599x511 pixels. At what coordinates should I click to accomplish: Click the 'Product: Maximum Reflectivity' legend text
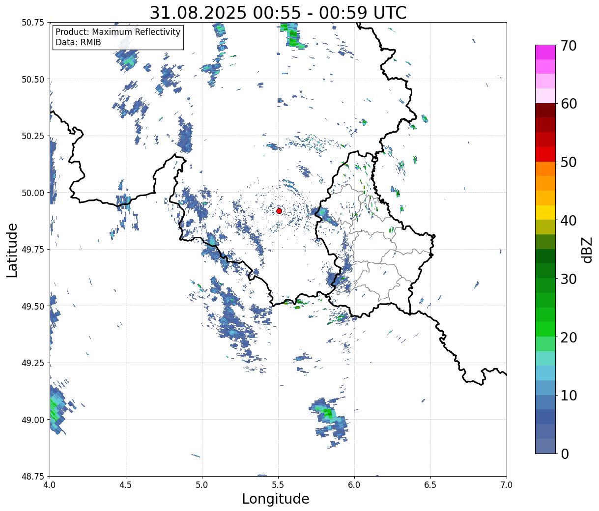118,32
